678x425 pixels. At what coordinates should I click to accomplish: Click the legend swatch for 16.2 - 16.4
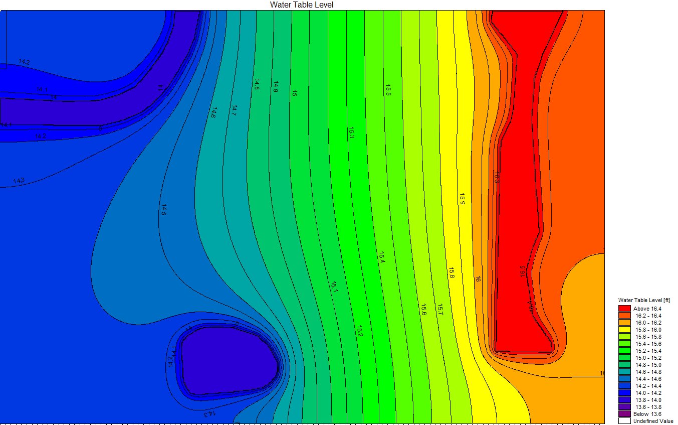pyautogui.click(x=624, y=315)
